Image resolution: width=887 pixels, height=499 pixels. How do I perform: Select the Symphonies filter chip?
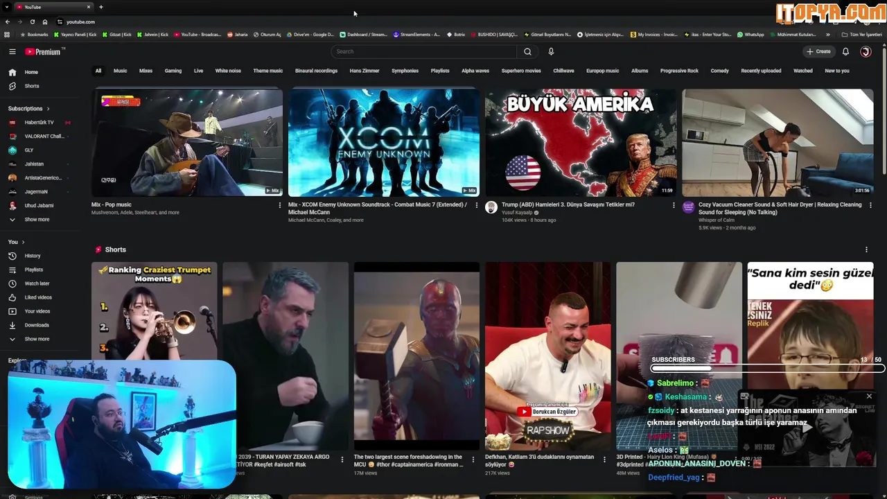[x=405, y=71]
